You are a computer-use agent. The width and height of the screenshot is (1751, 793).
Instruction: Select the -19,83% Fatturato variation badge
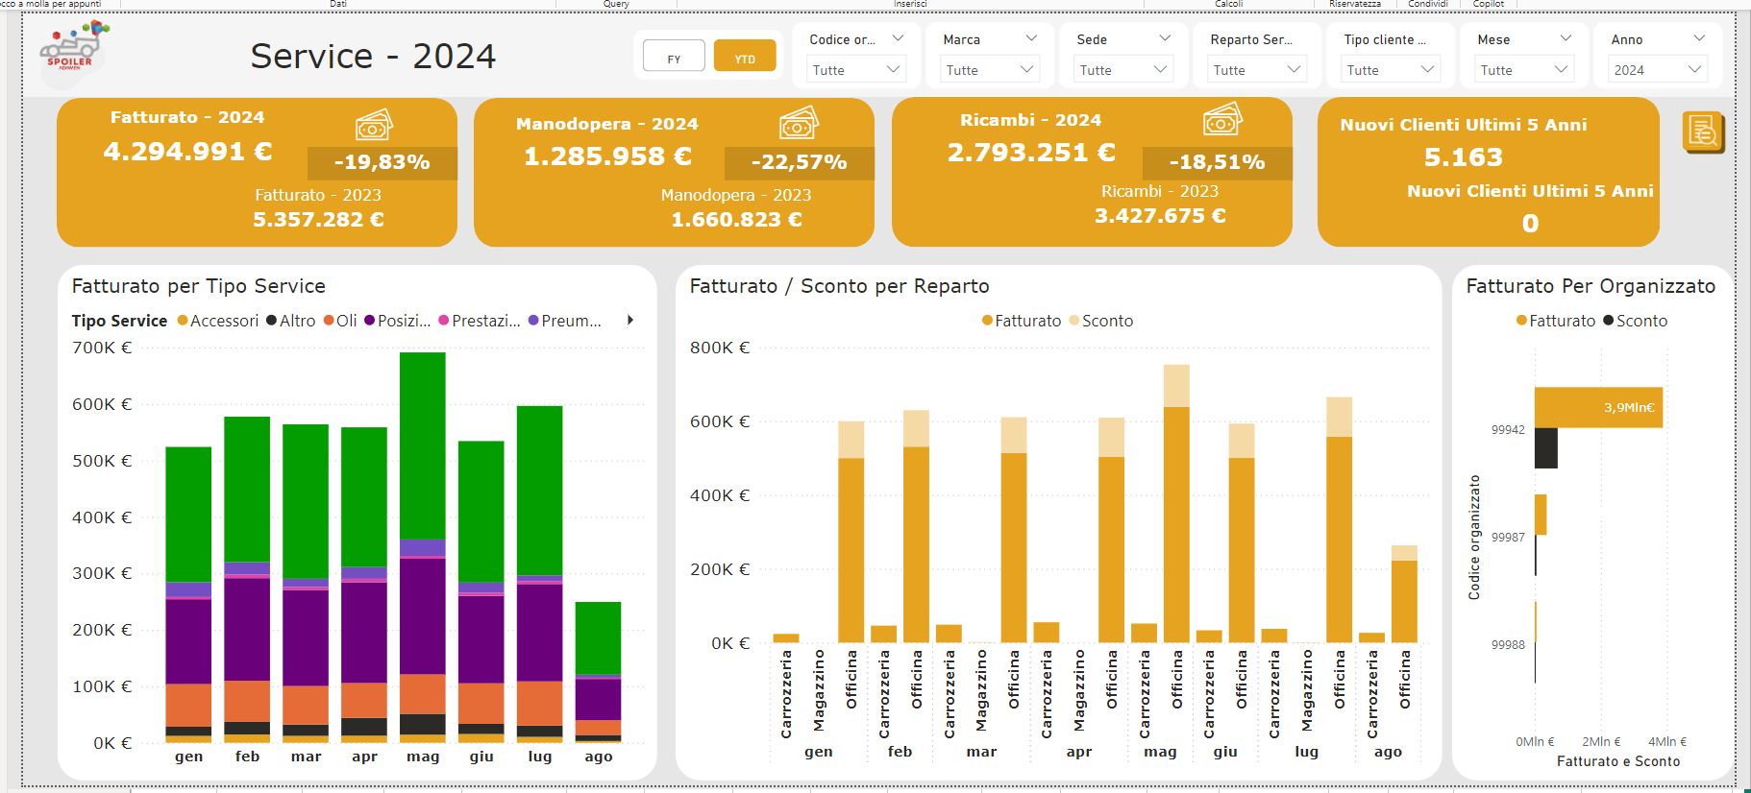(382, 162)
